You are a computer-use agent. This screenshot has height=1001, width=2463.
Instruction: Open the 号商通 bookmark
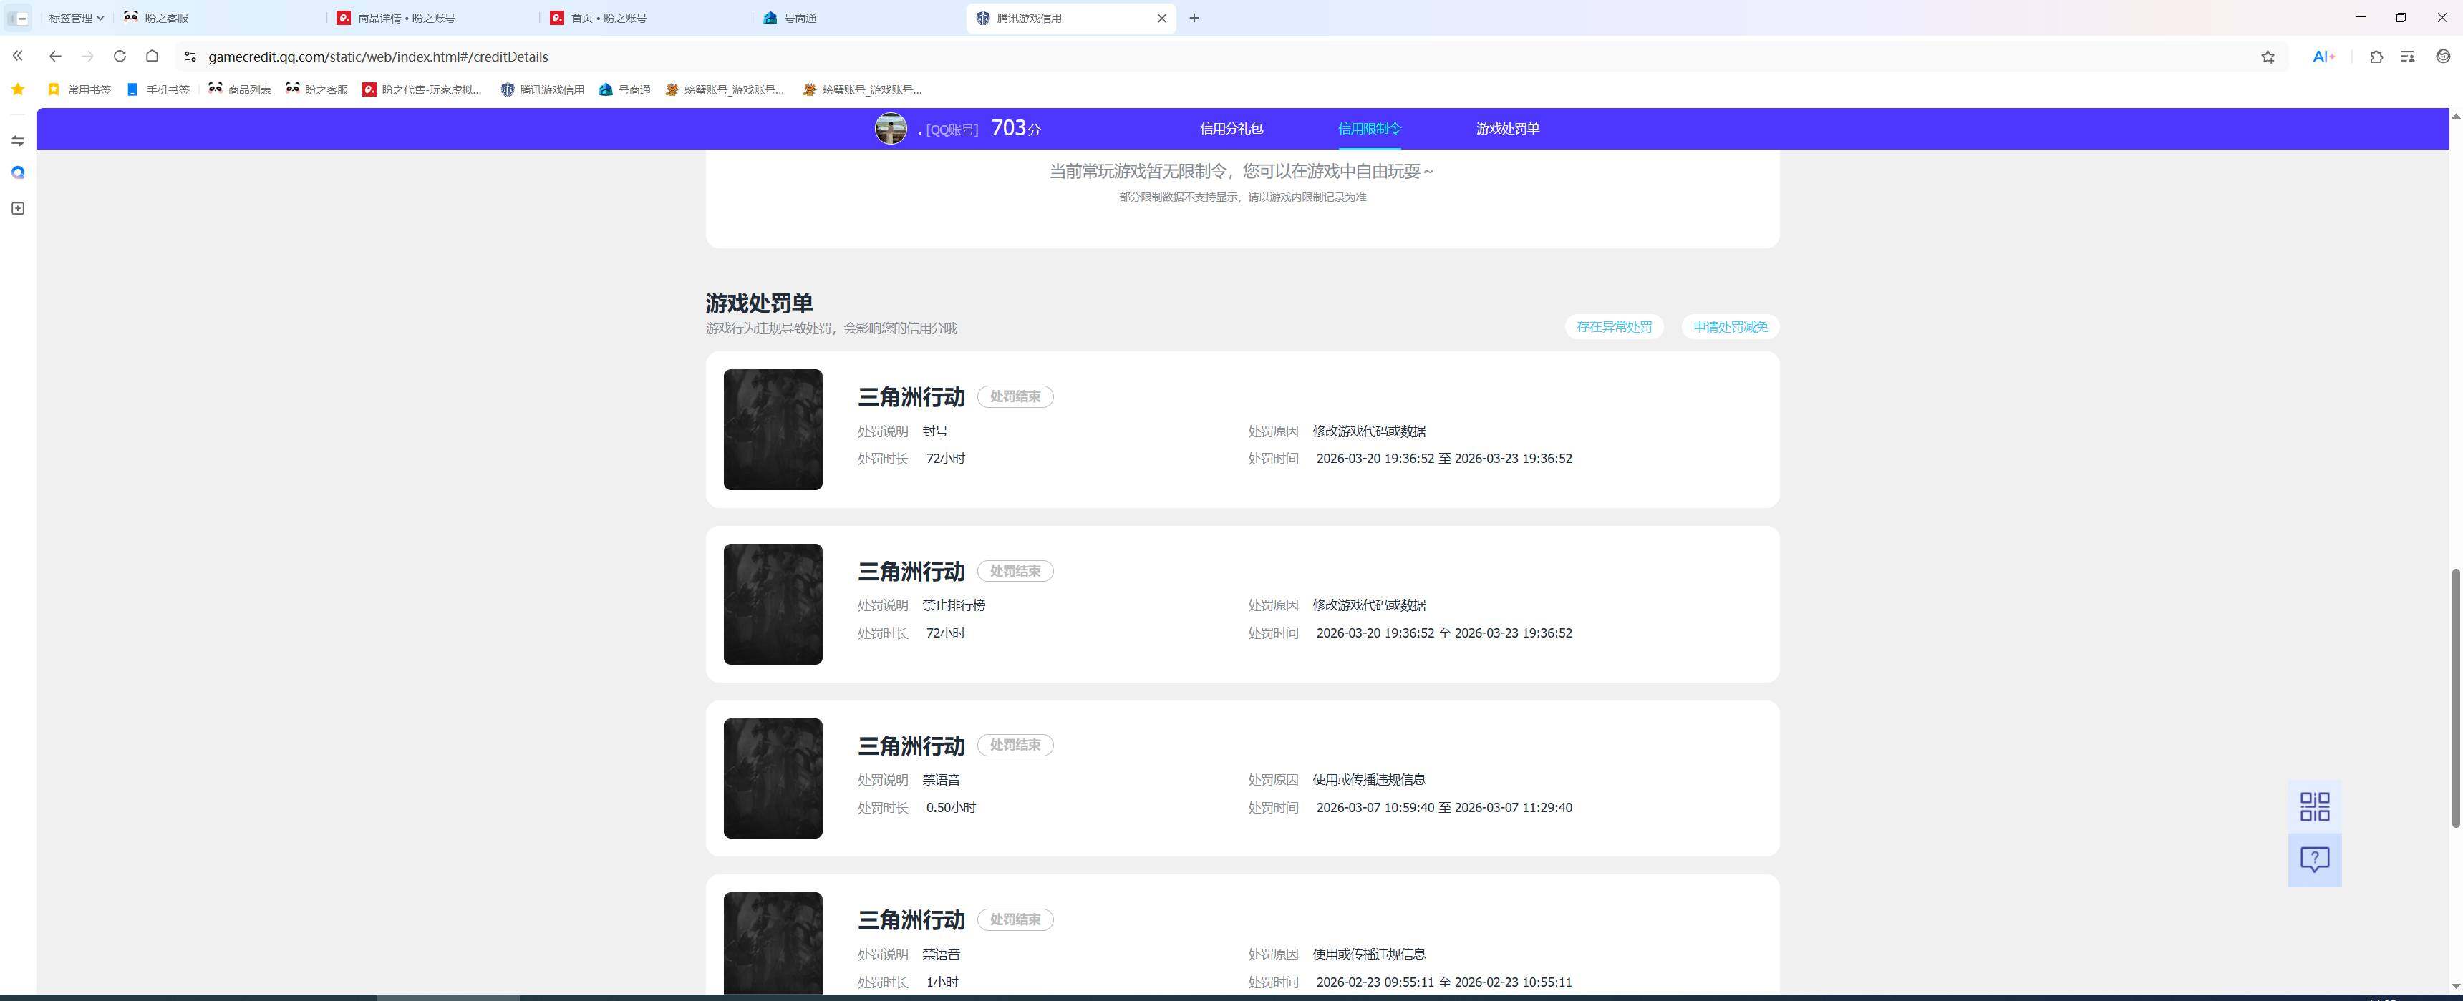pyautogui.click(x=624, y=89)
